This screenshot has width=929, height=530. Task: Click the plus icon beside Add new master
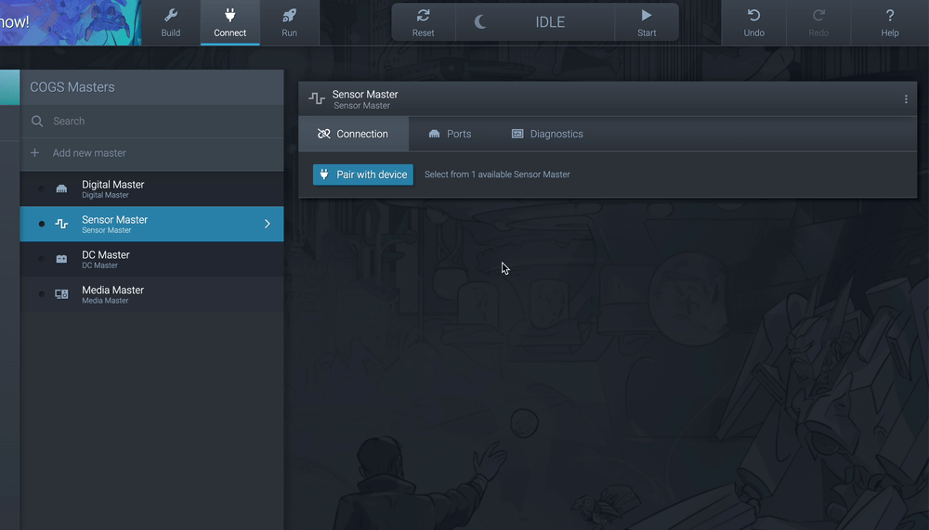pyautogui.click(x=35, y=153)
